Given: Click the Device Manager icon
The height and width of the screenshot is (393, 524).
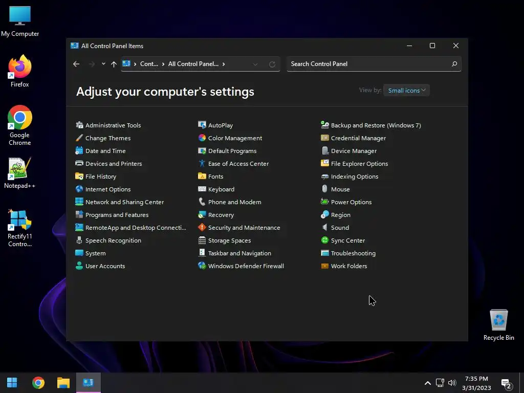Looking at the screenshot, I should click(x=325, y=151).
